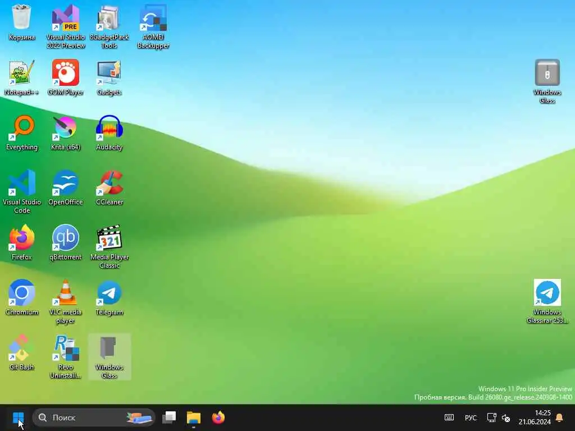Open the Windows Start menu
The height and width of the screenshot is (431, 575).
(18, 418)
